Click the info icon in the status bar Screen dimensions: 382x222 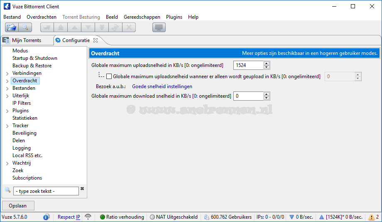(46, 217)
